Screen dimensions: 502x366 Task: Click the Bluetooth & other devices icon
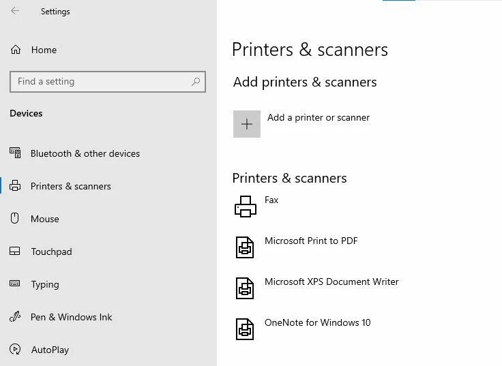click(15, 153)
